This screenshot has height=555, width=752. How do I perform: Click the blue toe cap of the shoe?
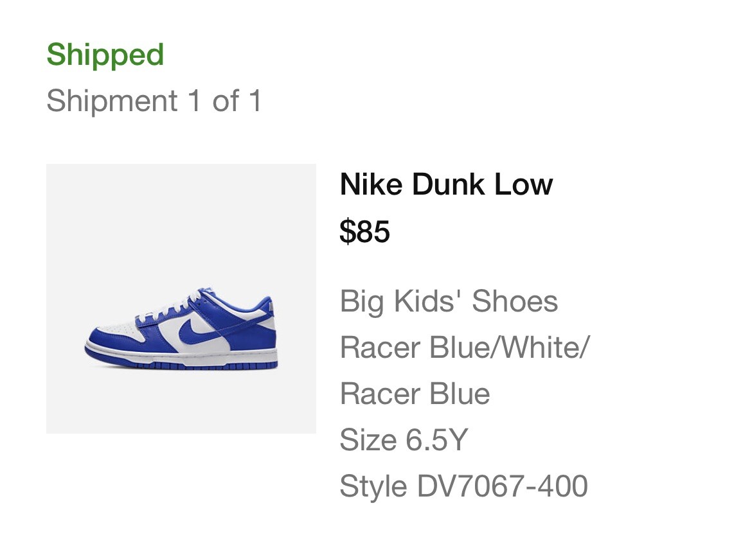pyautogui.click(x=103, y=339)
